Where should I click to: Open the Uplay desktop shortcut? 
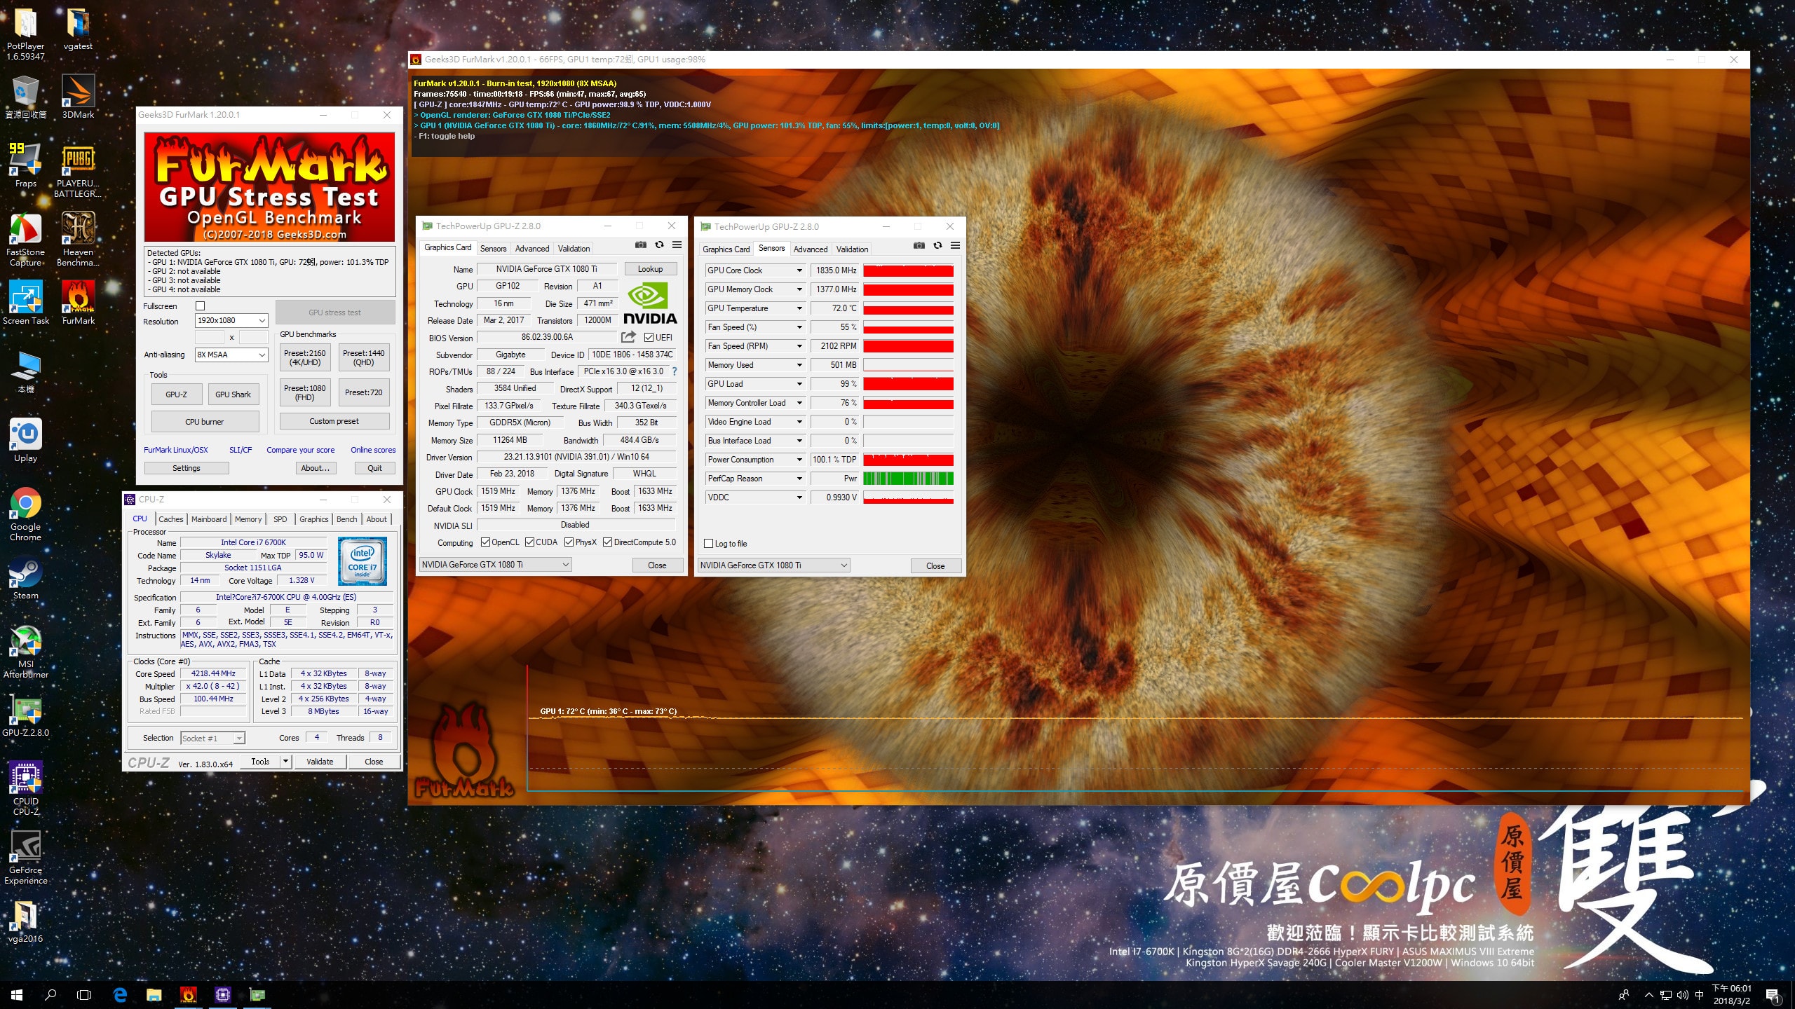pos(26,440)
